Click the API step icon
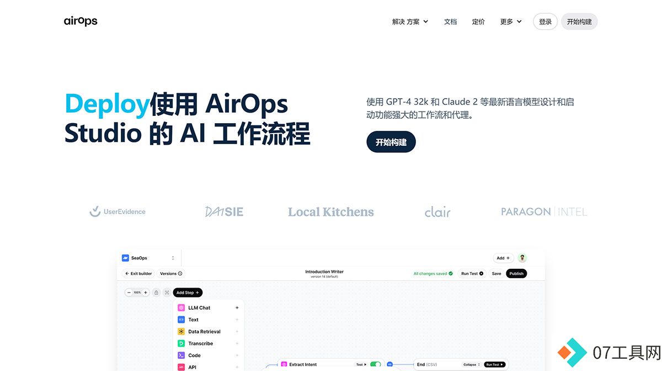Viewport: 662px width, 371px height. coord(181,367)
